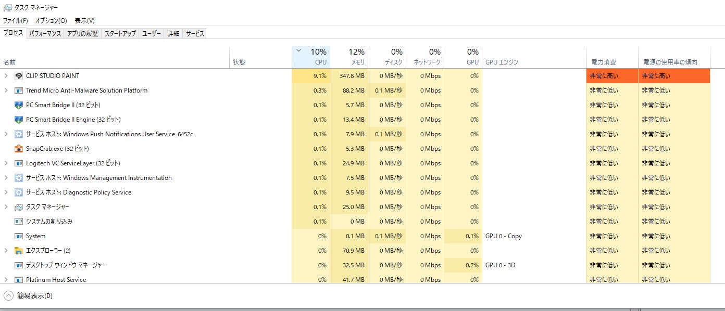Click the PC Smart Bridge II icon

(19, 105)
